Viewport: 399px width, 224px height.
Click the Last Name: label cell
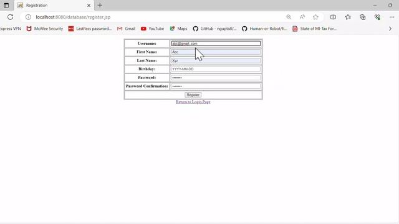pos(147,60)
